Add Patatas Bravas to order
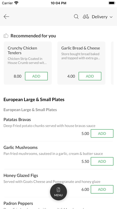The height and width of the screenshot is (209, 117). 102,133
